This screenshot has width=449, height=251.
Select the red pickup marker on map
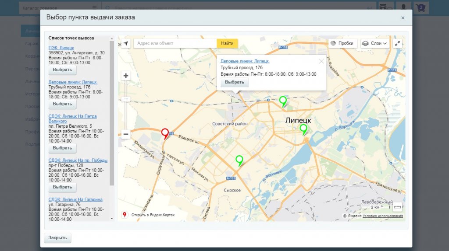tap(165, 133)
